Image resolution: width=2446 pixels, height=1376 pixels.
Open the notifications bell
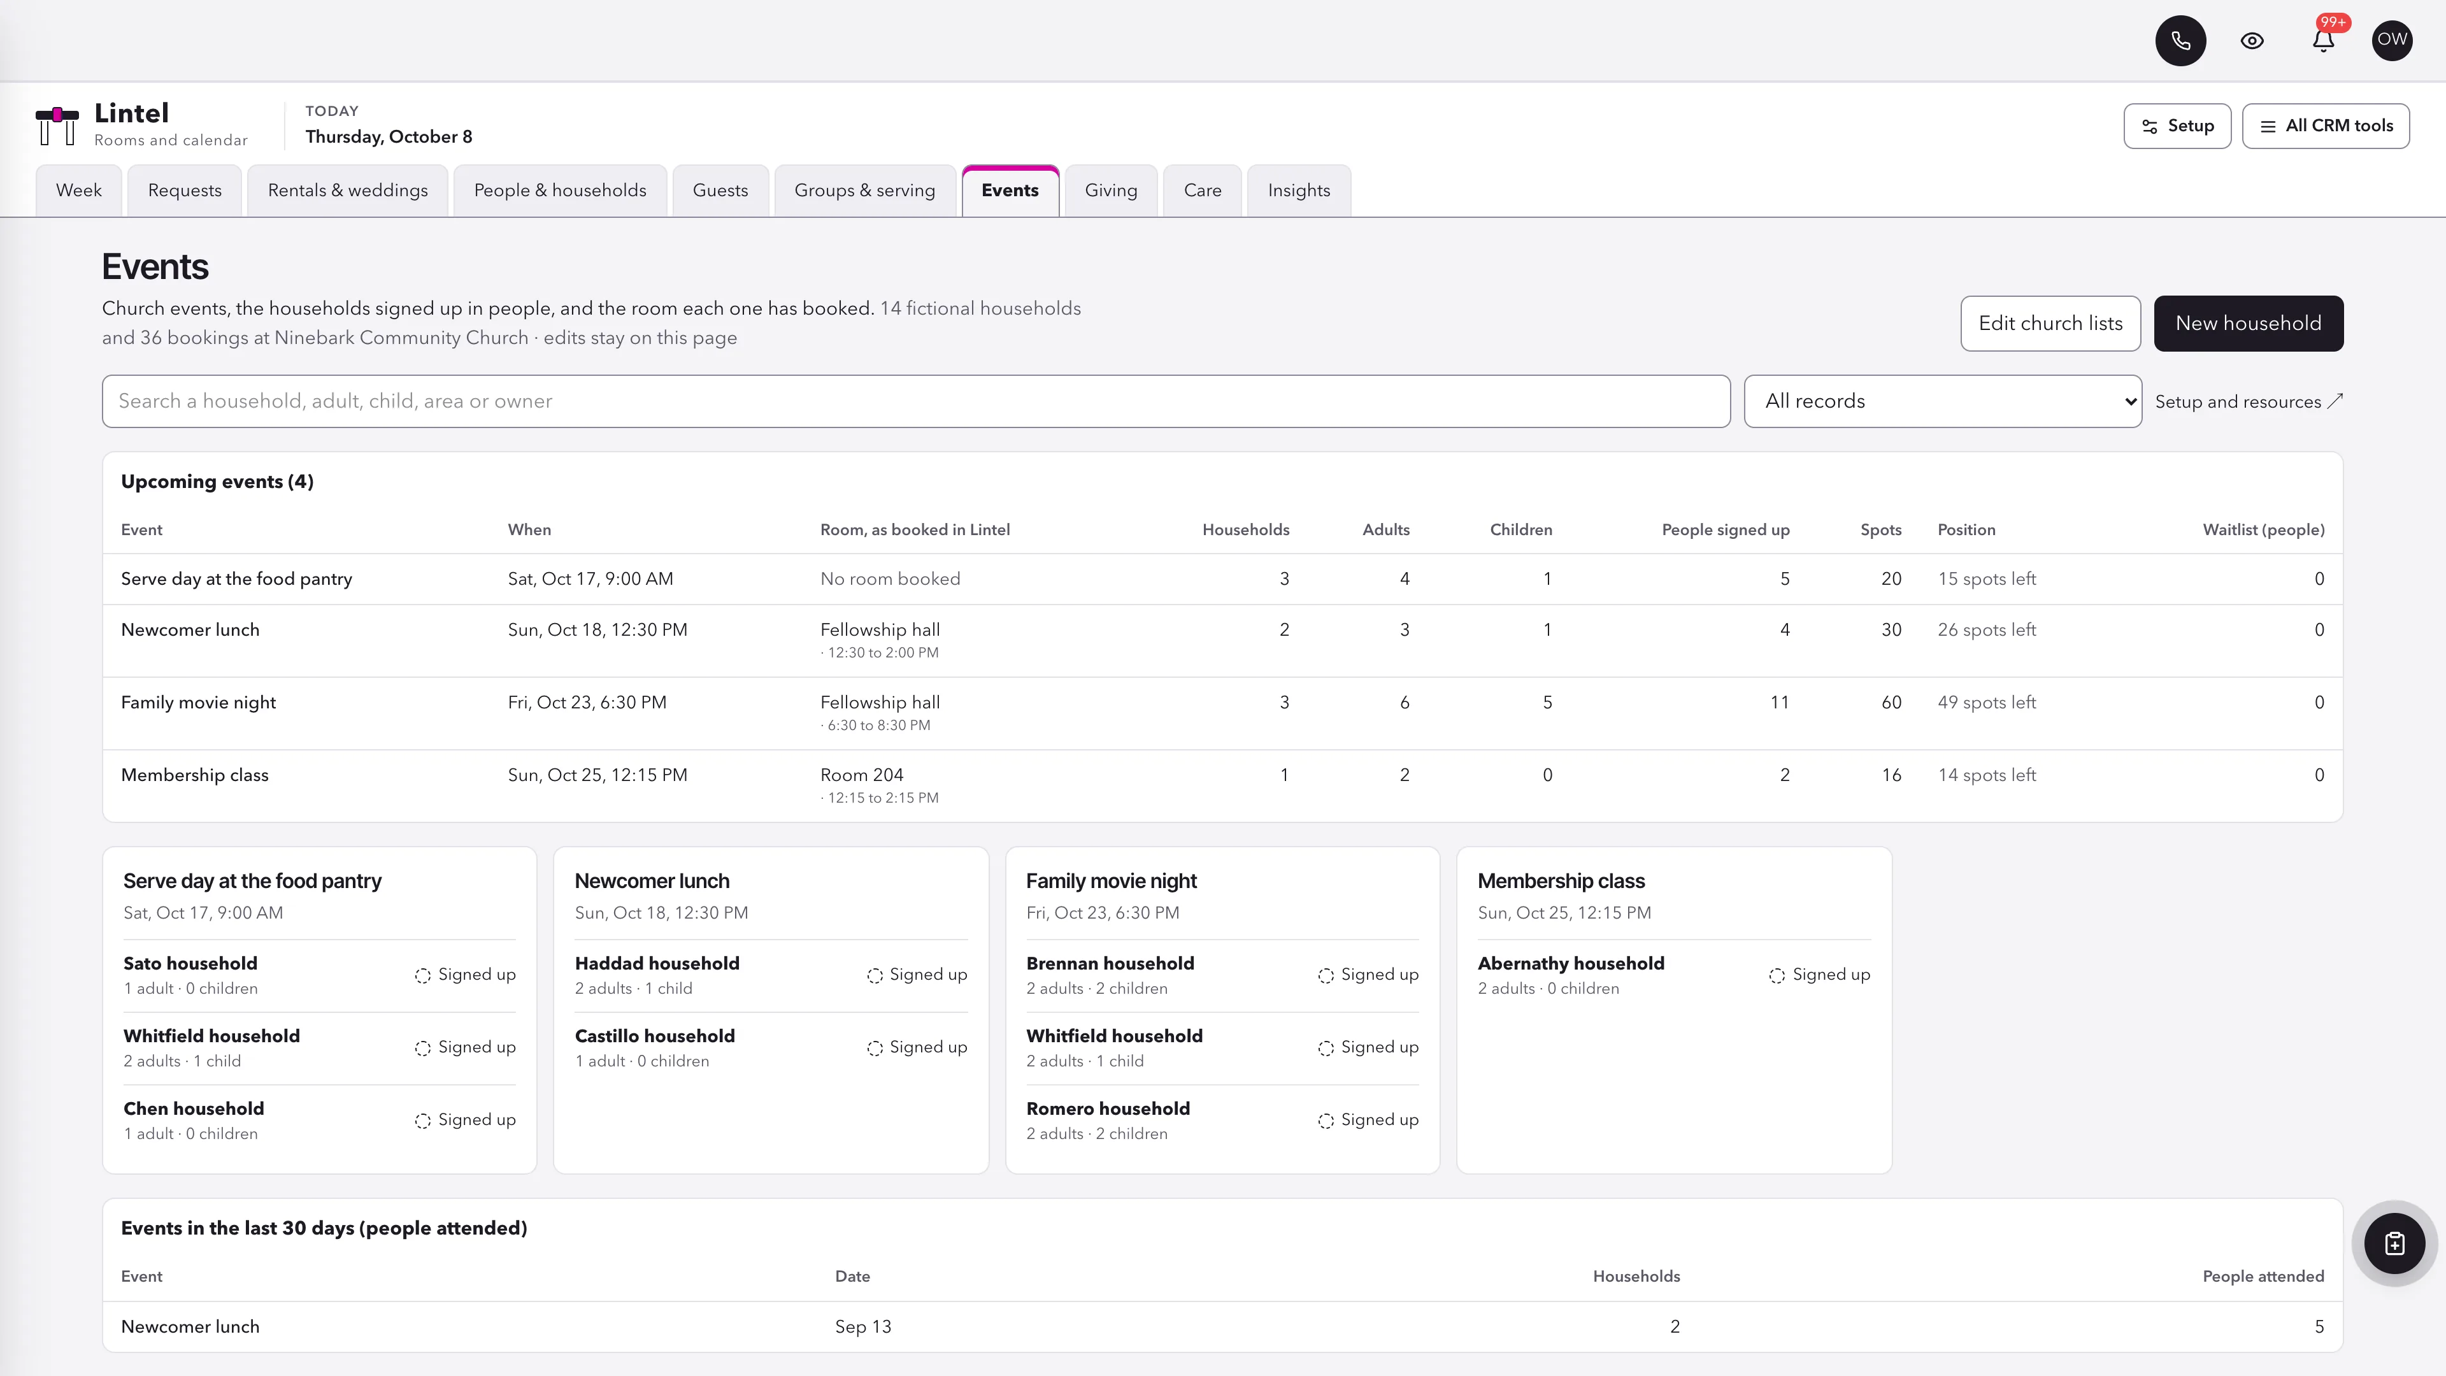(2324, 41)
